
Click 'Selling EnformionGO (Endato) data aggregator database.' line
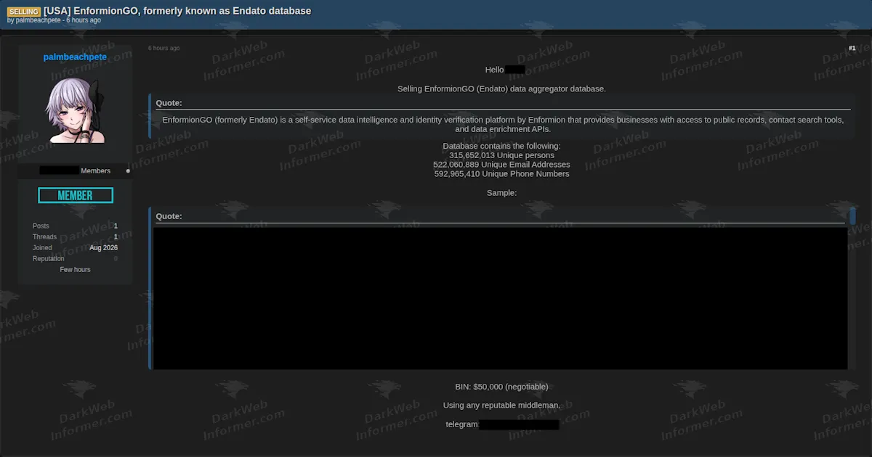[501, 88]
